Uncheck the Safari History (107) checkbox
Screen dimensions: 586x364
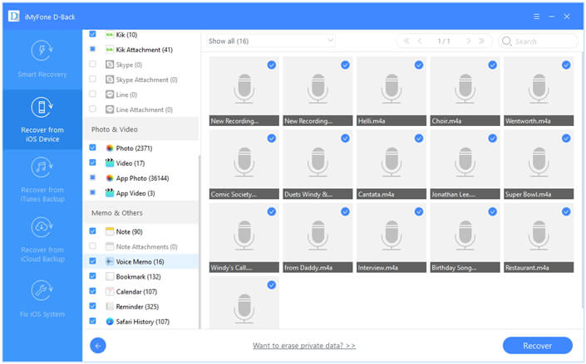coord(92,320)
